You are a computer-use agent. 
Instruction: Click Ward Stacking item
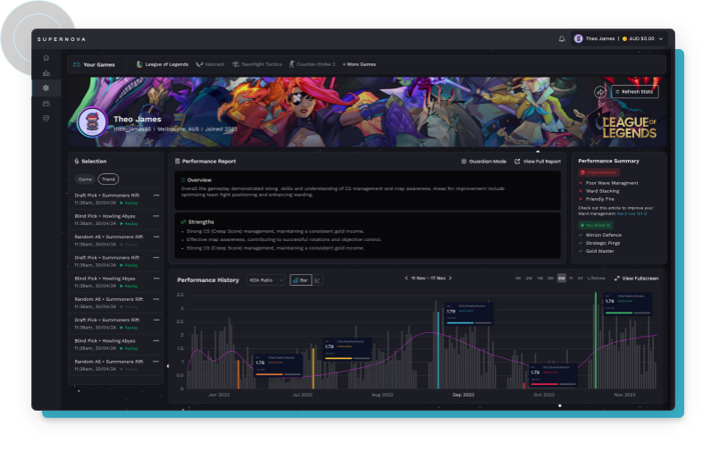599,191
